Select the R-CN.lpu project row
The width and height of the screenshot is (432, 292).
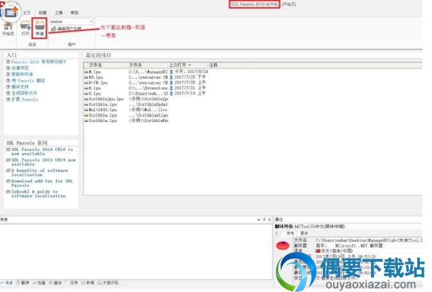pyautogui.click(x=98, y=83)
